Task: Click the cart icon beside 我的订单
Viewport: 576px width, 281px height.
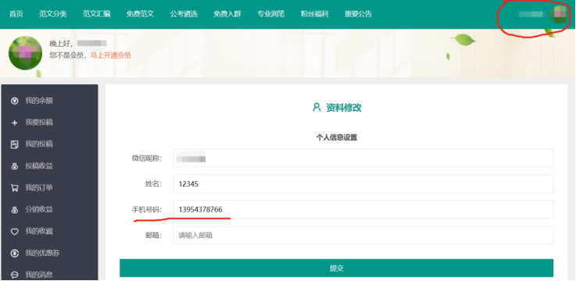Action: tap(15, 188)
